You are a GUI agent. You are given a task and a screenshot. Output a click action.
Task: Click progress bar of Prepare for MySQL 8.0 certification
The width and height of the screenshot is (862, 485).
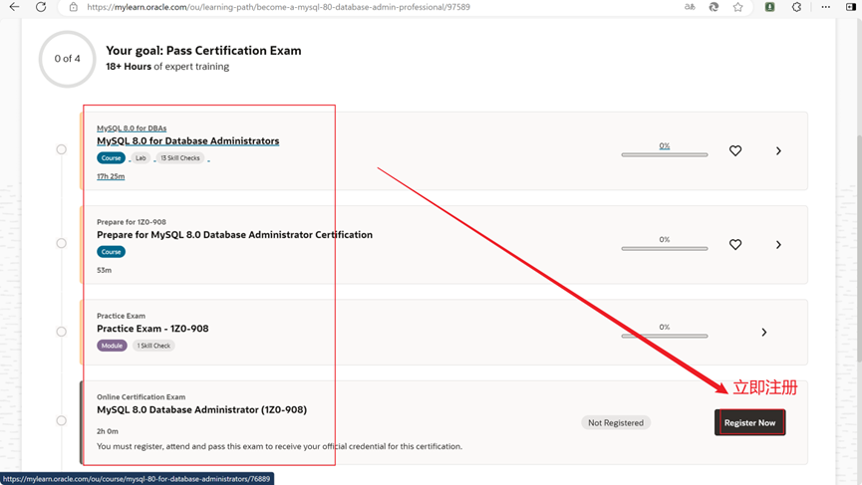pyautogui.click(x=665, y=248)
